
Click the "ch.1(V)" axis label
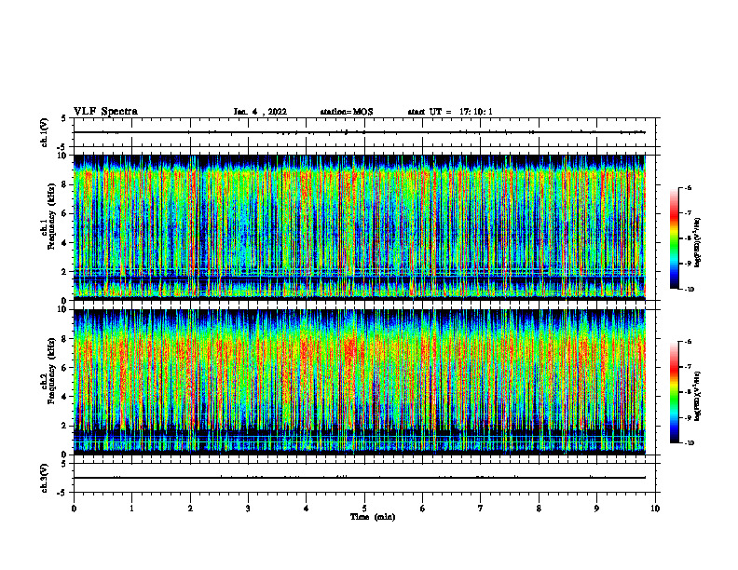point(44,132)
